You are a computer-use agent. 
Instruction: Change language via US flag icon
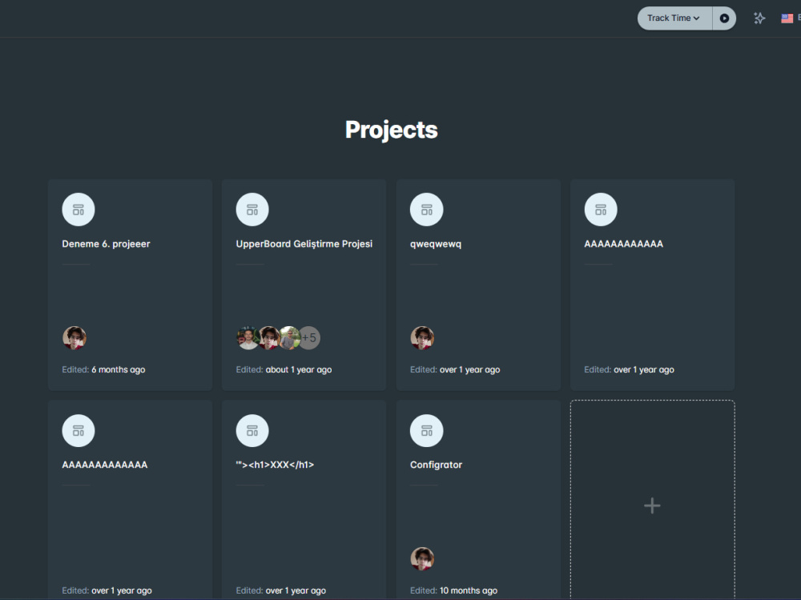787,18
